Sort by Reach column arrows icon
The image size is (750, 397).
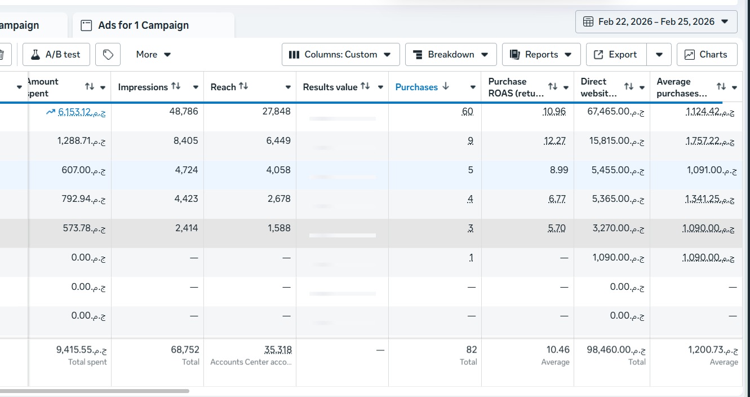[x=243, y=86]
